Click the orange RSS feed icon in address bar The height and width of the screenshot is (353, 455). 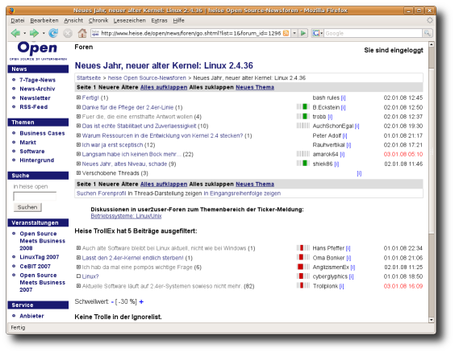tap(286, 33)
